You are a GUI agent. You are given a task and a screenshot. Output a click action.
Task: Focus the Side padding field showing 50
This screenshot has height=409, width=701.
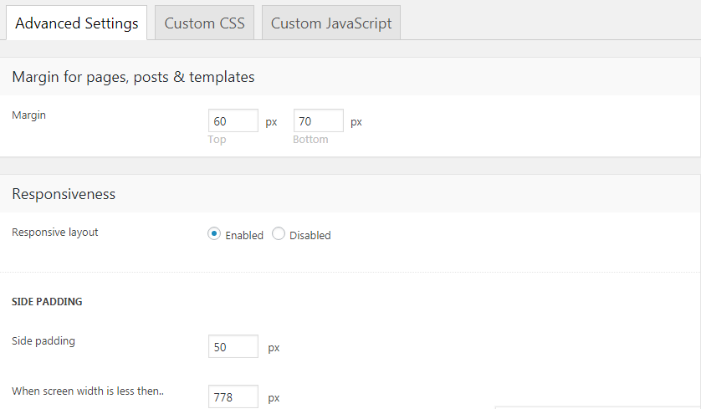pos(233,347)
